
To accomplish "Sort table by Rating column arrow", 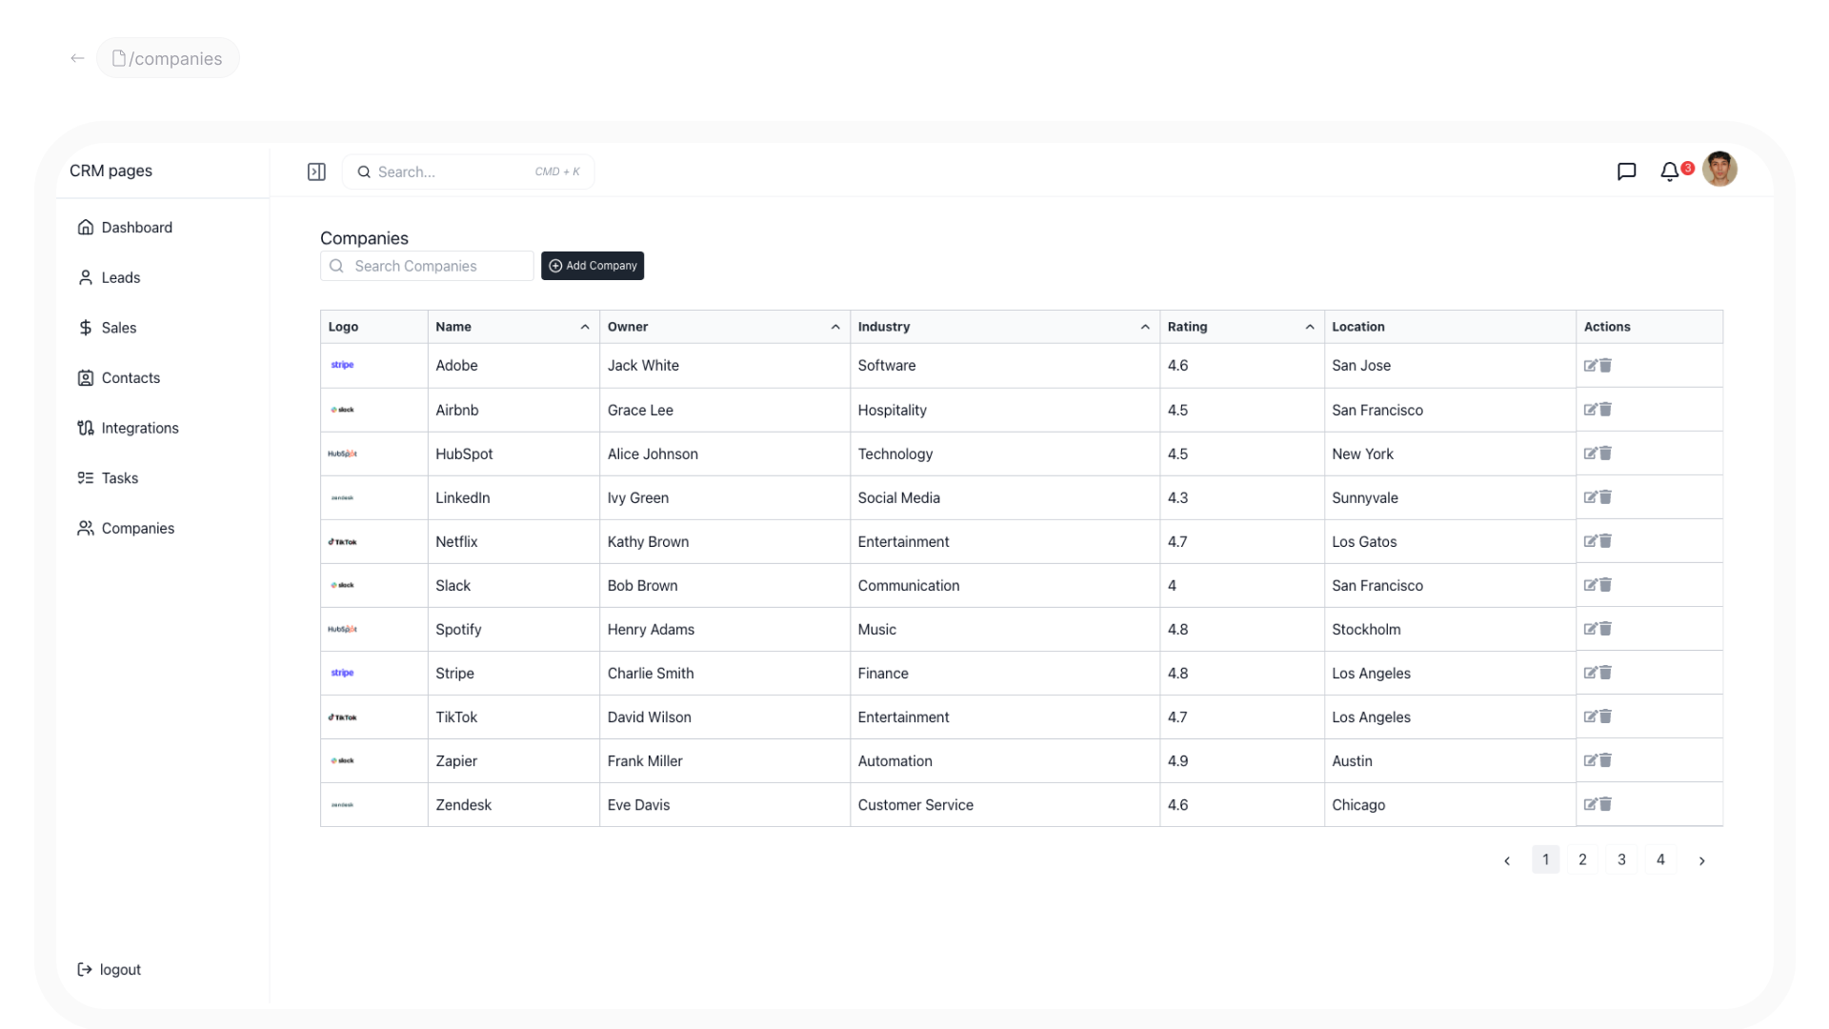I will point(1310,327).
